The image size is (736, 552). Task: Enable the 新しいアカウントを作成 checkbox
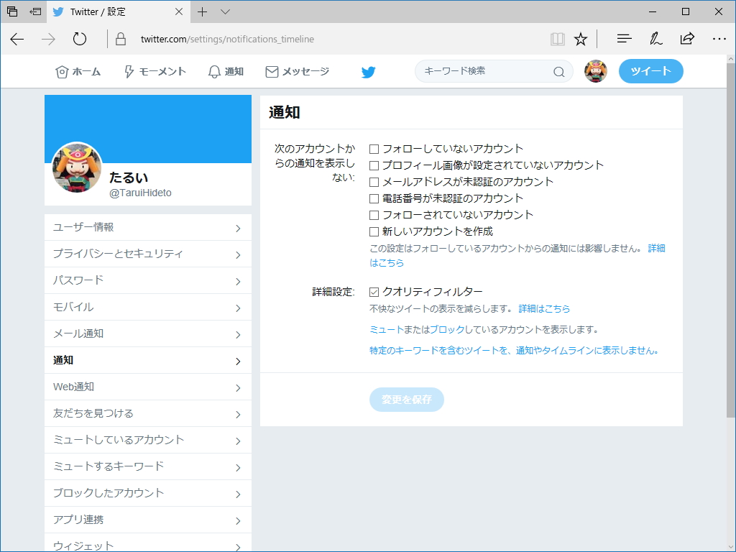click(x=373, y=231)
